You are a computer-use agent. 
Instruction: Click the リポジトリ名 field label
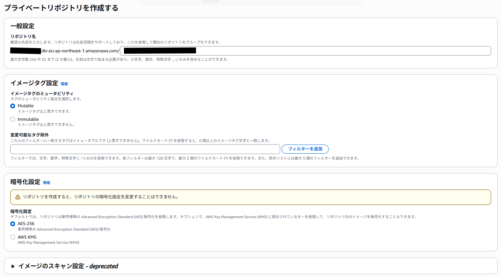pyautogui.click(x=23, y=37)
